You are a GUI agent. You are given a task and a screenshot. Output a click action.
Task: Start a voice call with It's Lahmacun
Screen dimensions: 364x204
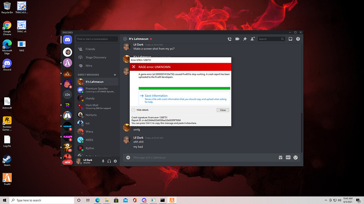(x=230, y=39)
